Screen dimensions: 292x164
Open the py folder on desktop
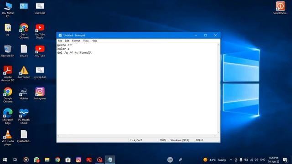point(8,30)
